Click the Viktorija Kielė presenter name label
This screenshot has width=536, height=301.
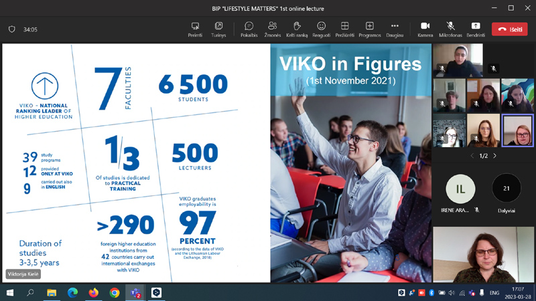pyautogui.click(x=23, y=274)
